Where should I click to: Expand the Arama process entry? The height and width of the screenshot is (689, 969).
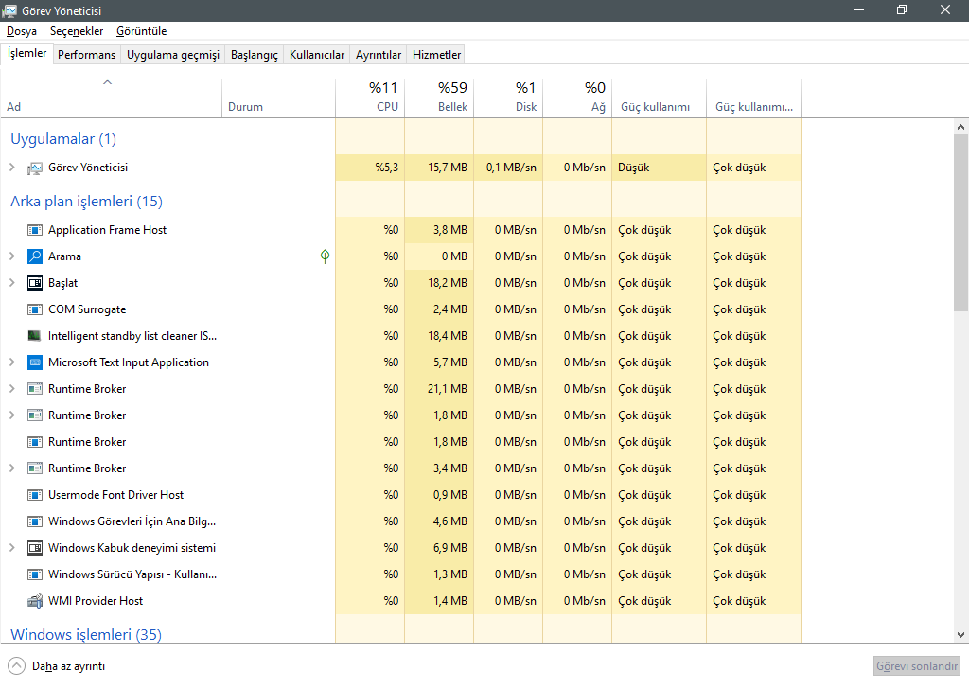click(x=12, y=256)
